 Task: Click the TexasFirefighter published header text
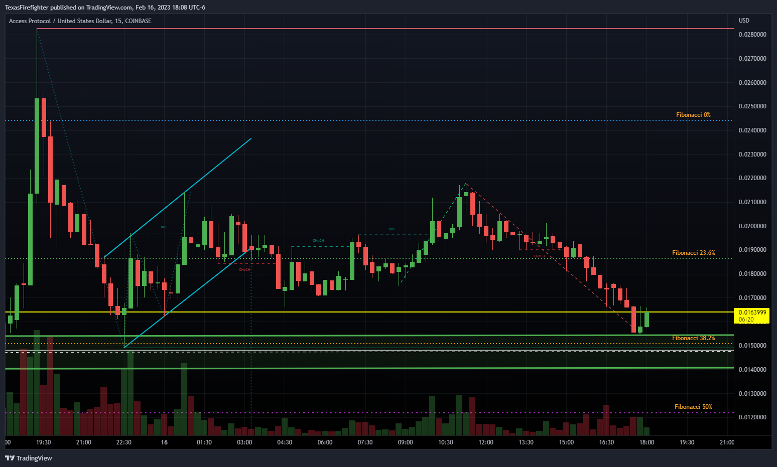(105, 8)
